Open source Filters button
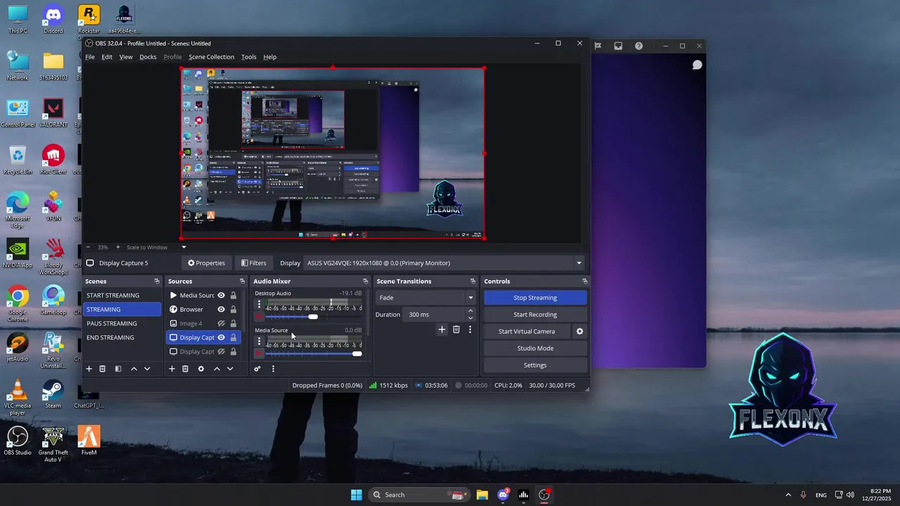Screen dimensions: 900x506 click(x=254, y=263)
